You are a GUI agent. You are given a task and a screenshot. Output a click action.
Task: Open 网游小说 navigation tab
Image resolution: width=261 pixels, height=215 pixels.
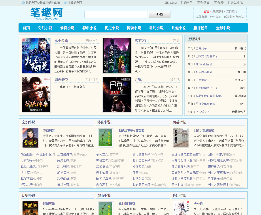(134, 28)
